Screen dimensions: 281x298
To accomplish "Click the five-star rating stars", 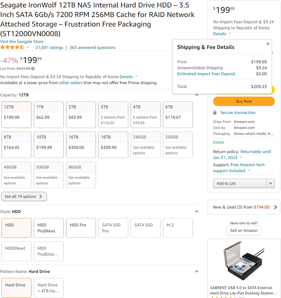I will tap(12, 47).
